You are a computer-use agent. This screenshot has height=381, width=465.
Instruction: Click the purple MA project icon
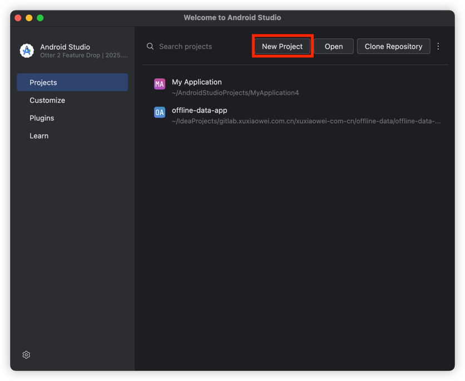pos(160,84)
